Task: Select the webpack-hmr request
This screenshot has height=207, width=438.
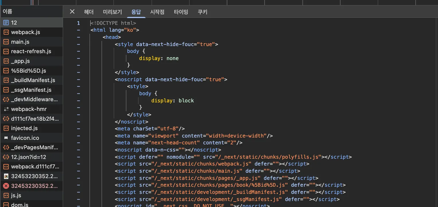Action: click(31, 109)
